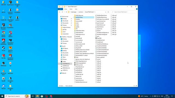The image size is (175, 98).
Task: Open the Windows Start menu
Action: click(2, 96)
